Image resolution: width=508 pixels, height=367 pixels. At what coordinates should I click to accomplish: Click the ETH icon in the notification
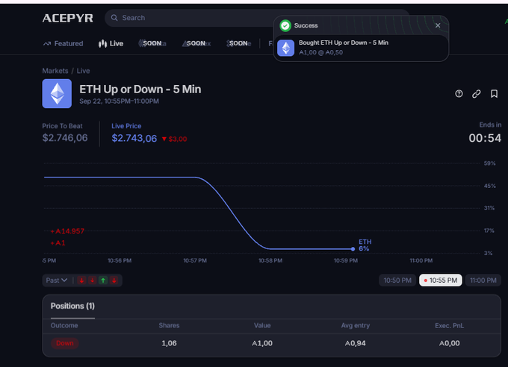click(x=285, y=48)
